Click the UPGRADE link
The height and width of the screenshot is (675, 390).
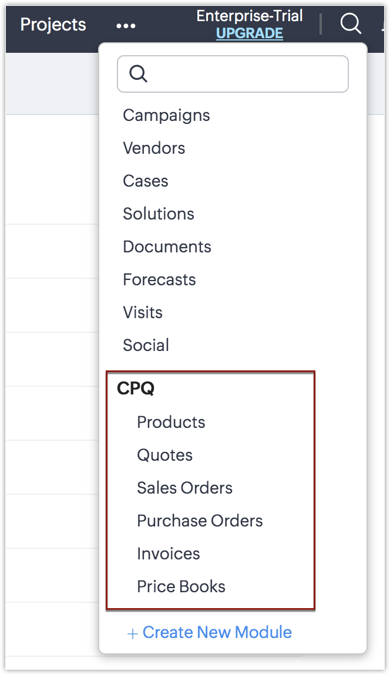[249, 34]
